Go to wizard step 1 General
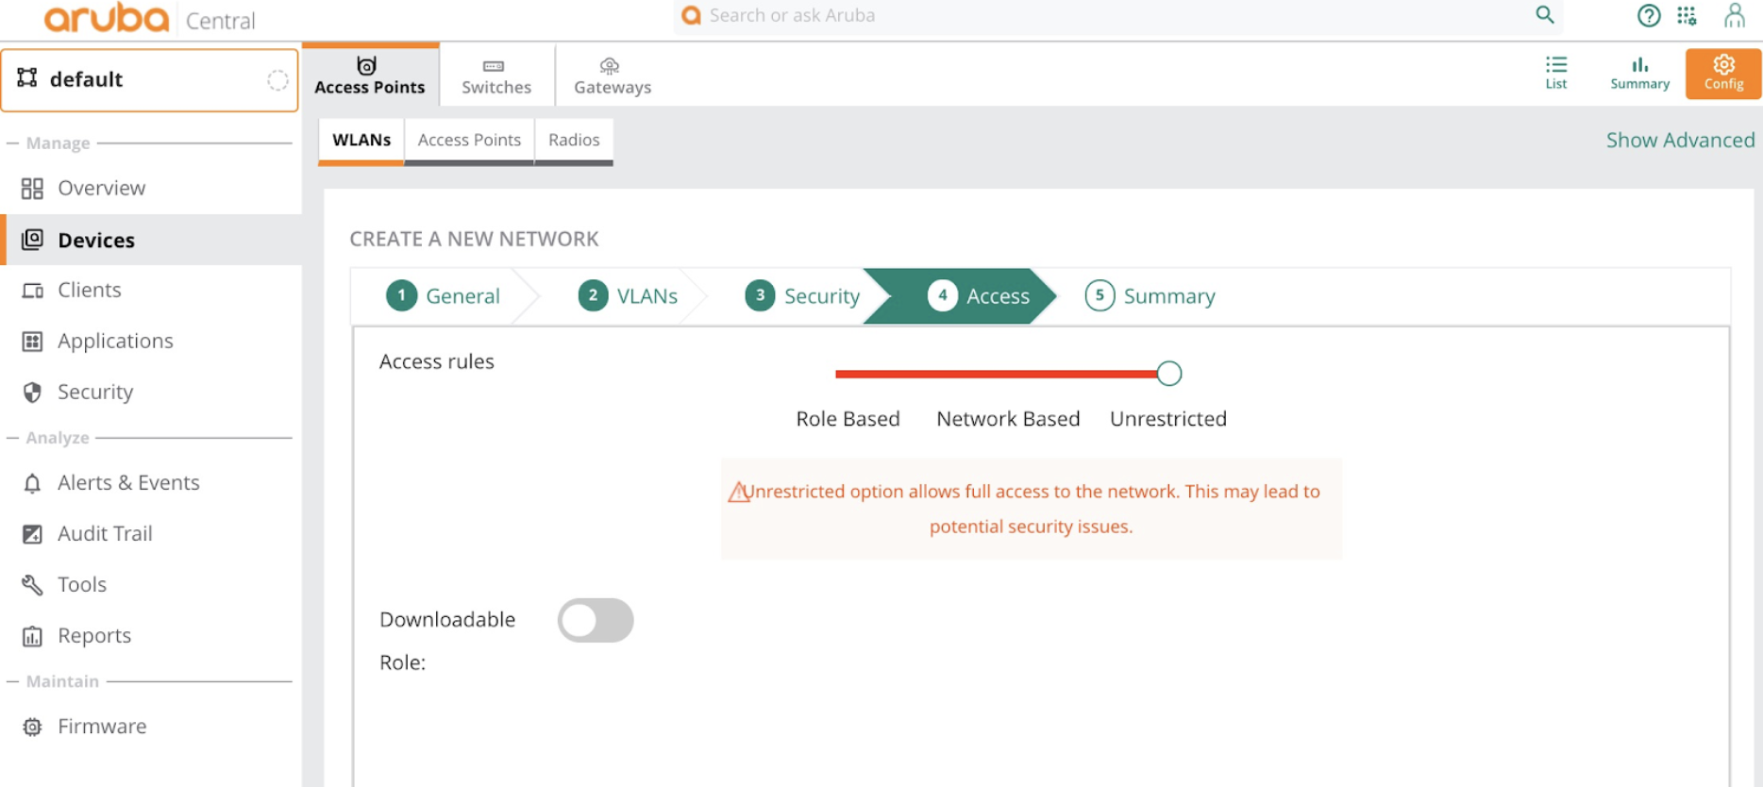This screenshot has width=1763, height=787. 444,296
